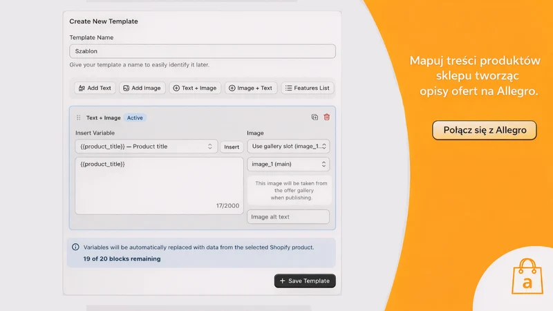Delete the Text + Image block
This screenshot has height=311, width=553.
pyautogui.click(x=326, y=117)
